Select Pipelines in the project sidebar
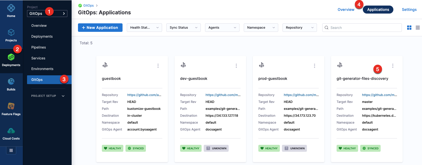Screen dimensions: 422x165 (38, 47)
